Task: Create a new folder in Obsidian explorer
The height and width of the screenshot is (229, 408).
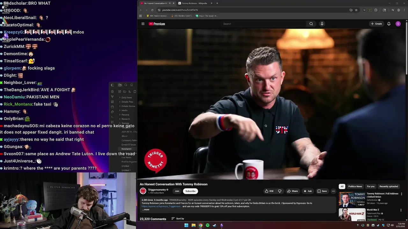Action: 125,92
